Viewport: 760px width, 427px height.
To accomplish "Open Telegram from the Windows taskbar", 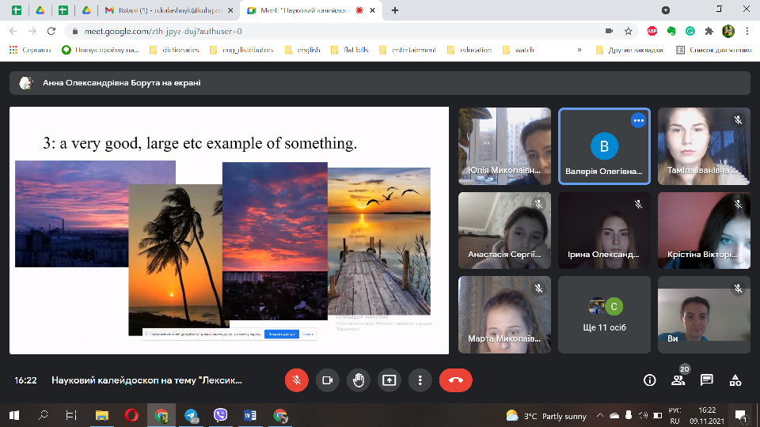I will pos(191,415).
